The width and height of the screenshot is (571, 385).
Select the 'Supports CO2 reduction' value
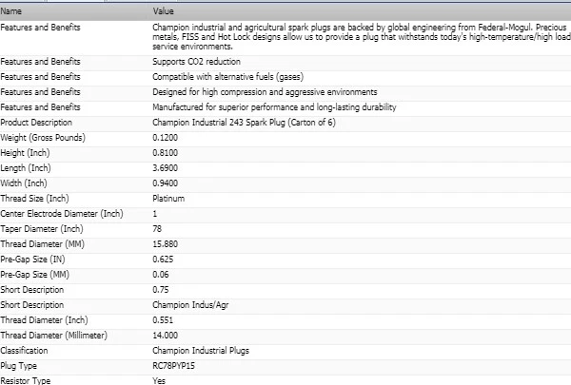tap(196, 62)
